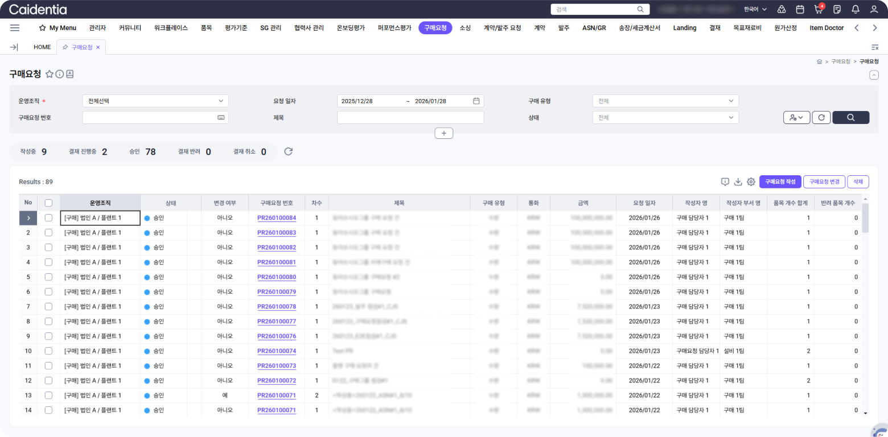Go to the 계약 menu
Image resolution: width=888 pixels, height=437 pixels.
(540, 28)
